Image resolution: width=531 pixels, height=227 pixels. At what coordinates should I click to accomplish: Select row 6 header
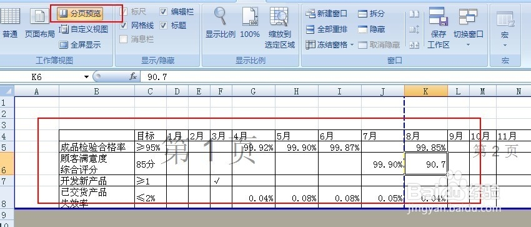pyautogui.click(x=7, y=164)
